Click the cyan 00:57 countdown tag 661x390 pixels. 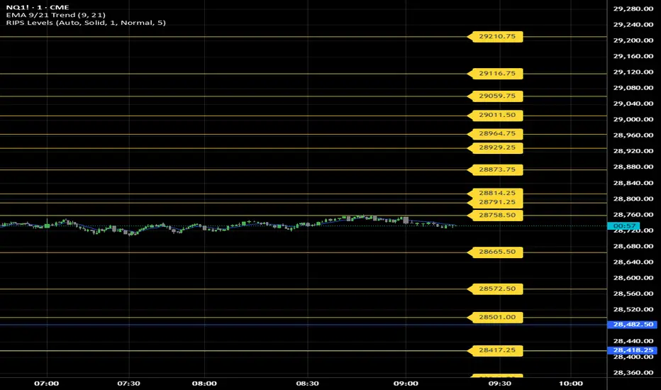click(623, 226)
